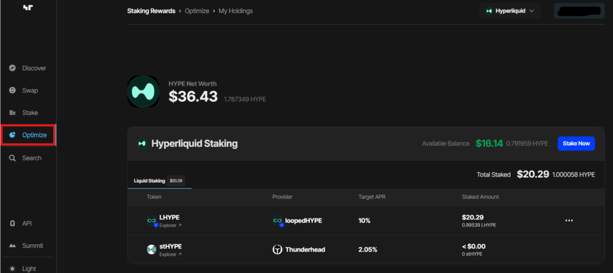Click Hyperliquid icon in network selector
Screen dimensions: 613x273
pyautogui.click(x=488, y=11)
